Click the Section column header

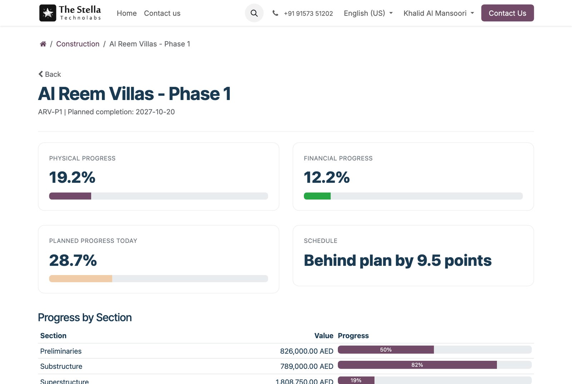53,336
